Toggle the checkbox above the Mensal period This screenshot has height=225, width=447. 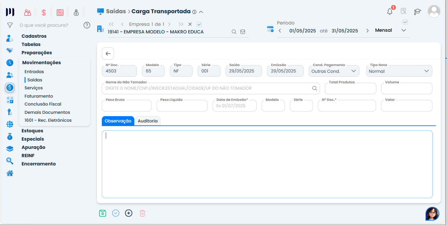(x=405, y=22)
